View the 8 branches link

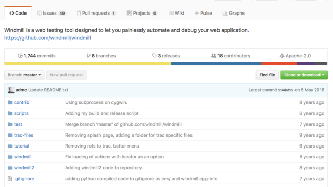(101, 56)
